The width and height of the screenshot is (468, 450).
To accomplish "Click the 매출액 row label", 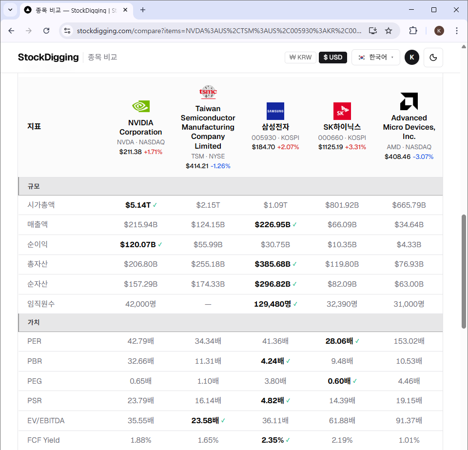I will coord(38,225).
